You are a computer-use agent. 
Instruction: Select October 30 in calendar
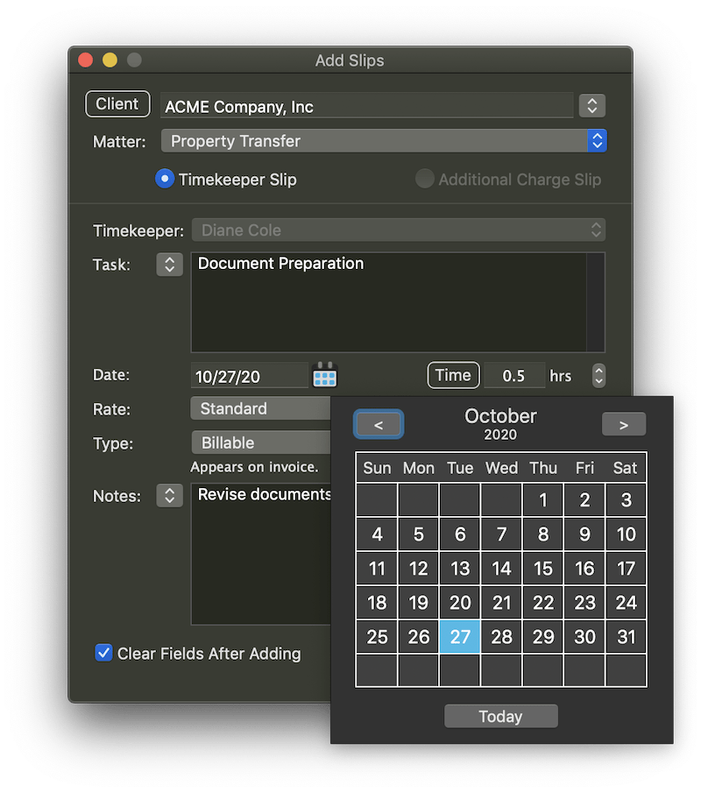click(x=584, y=637)
